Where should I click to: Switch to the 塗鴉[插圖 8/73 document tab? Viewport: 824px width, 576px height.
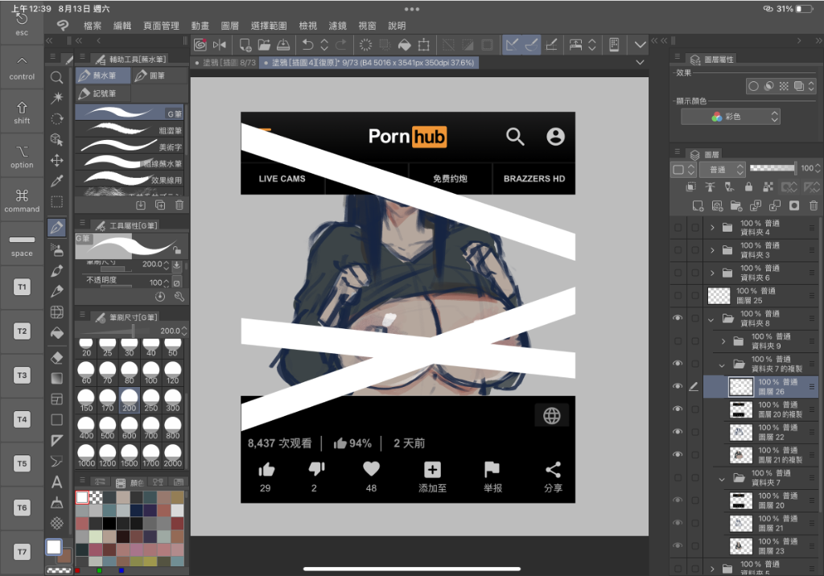pyautogui.click(x=225, y=63)
